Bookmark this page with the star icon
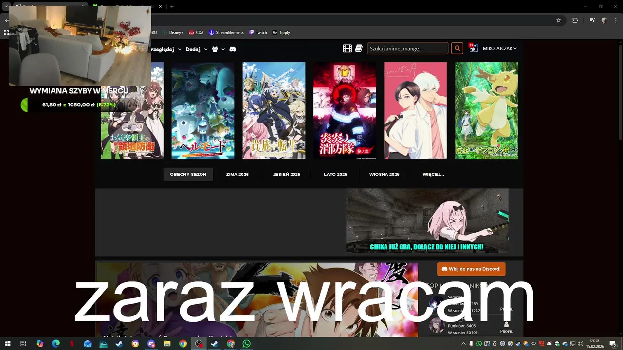Viewport: 623px width, 350px height. (559, 20)
